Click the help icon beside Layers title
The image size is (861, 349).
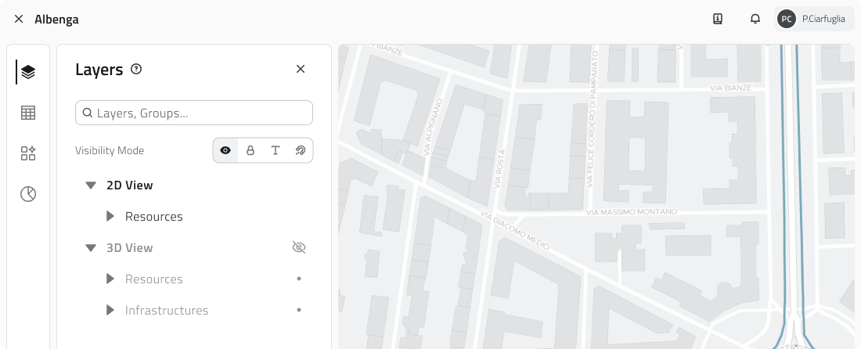point(136,70)
